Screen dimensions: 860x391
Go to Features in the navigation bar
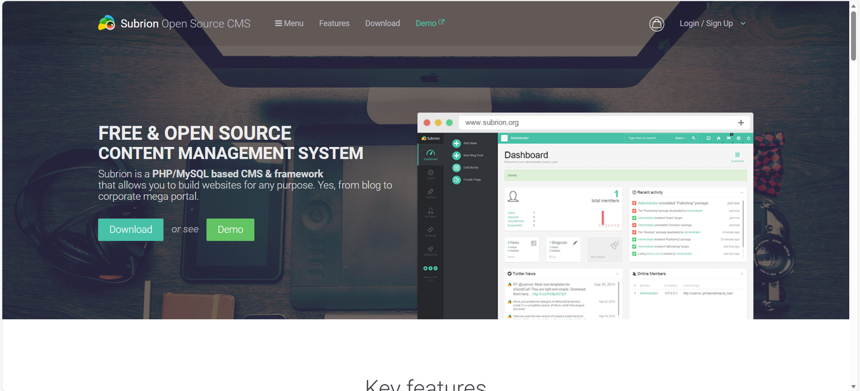(334, 24)
